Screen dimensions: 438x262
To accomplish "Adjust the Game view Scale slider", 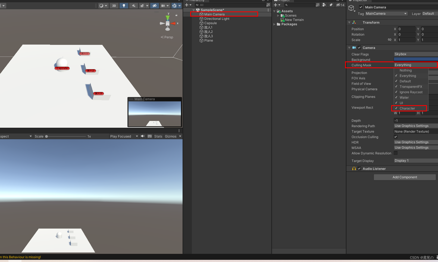I will (66, 136).
